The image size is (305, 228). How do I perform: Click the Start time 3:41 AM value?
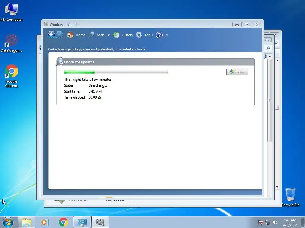(x=95, y=91)
